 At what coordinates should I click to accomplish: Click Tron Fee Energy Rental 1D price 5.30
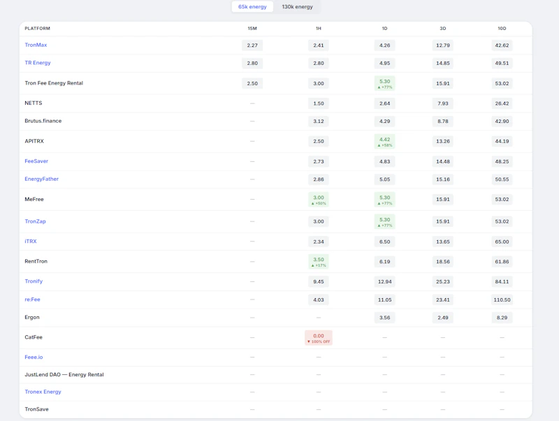(385, 83)
